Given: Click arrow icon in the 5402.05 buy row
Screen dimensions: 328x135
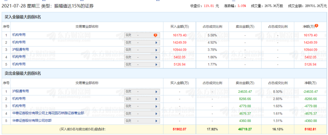Looking at the screenshot, I should pyautogui.click(x=156, y=57).
